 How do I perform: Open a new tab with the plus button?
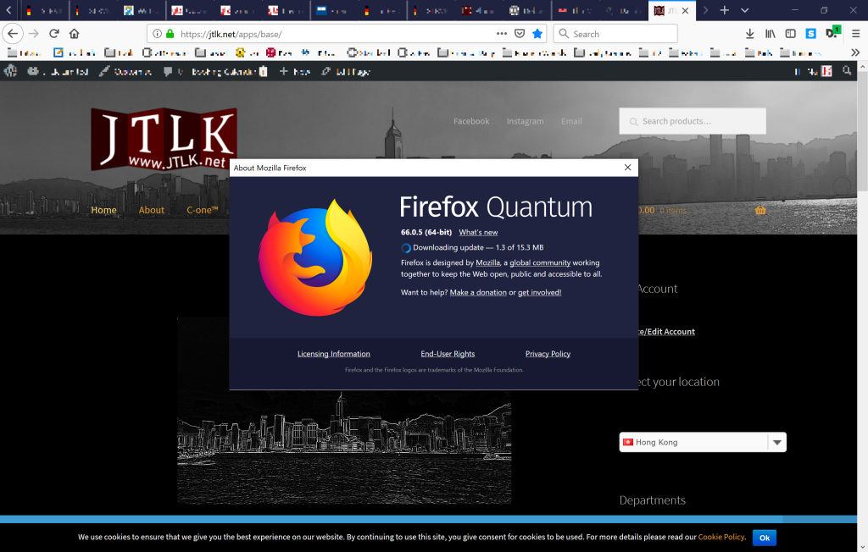[x=724, y=10]
